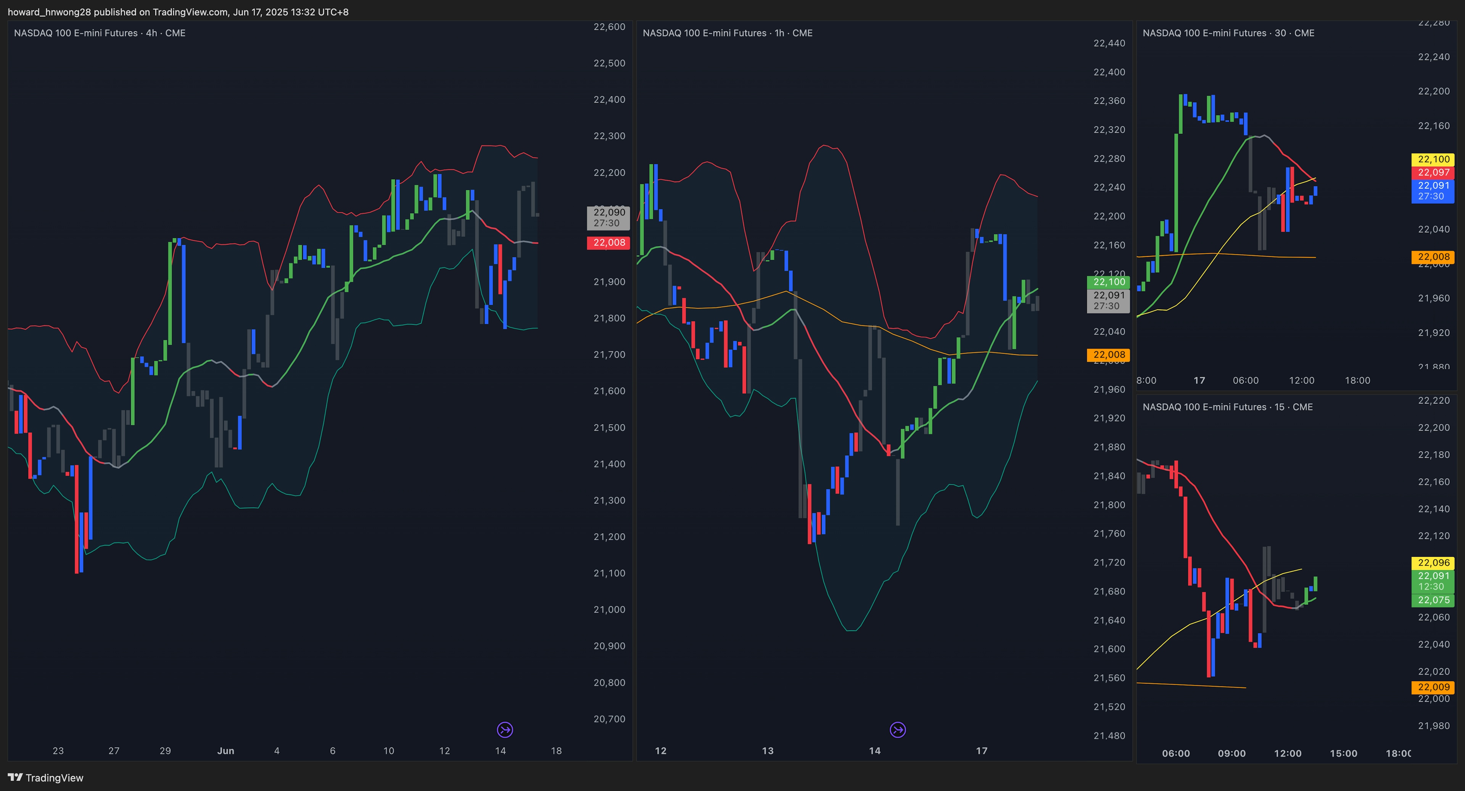Click 09:00 on the 15-minute time axis
This screenshot has height=791, width=1465.
(1232, 754)
